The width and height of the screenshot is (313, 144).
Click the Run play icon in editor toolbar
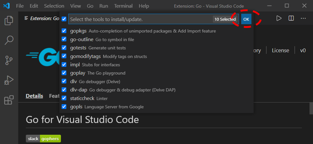tap(279, 19)
